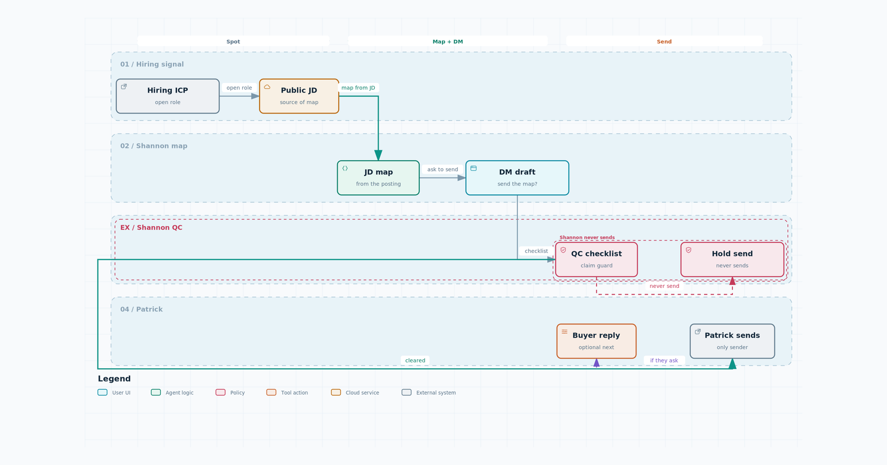The height and width of the screenshot is (465, 887).
Task: Click the 'Patrick sends' node title
Action: pyautogui.click(x=732, y=335)
